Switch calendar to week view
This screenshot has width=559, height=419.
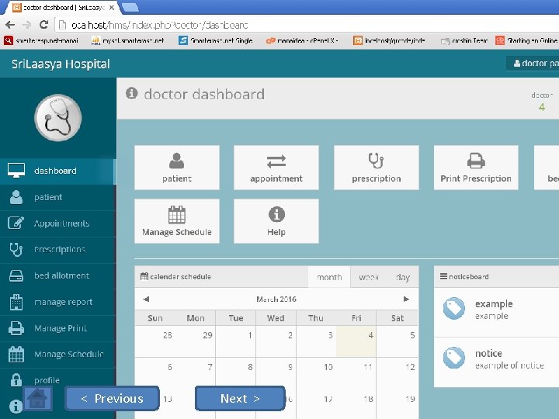(369, 277)
